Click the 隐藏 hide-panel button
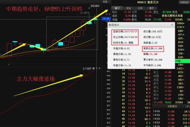 pos(106,2)
